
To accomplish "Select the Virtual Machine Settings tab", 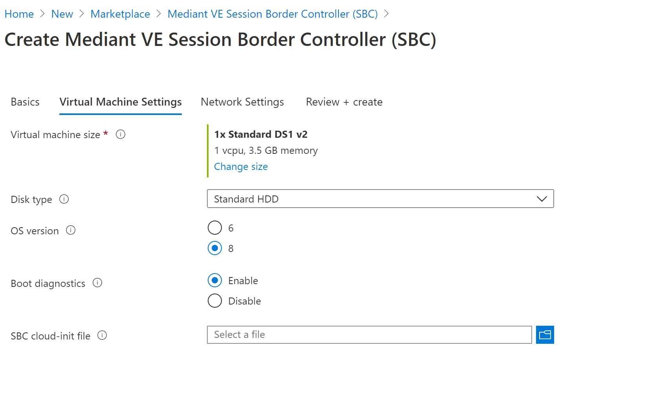I will [121, 102].
